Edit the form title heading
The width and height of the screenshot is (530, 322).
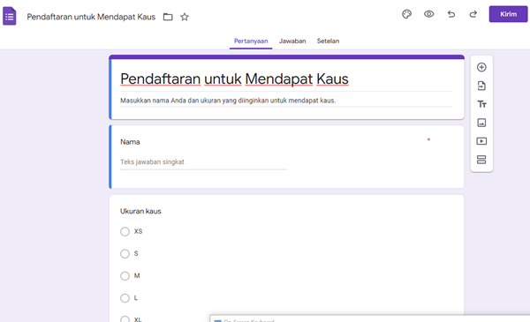pyautogui.click(x=234, y=79)
